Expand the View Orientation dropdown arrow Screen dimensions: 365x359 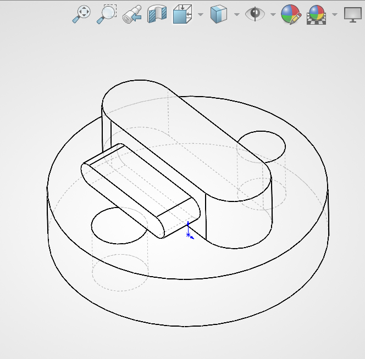click(201, 14)
